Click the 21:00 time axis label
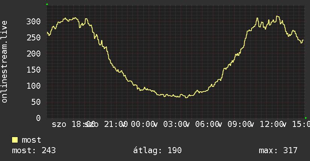The width and height of the screenshot is (310, 161). (x=115, y=124)
